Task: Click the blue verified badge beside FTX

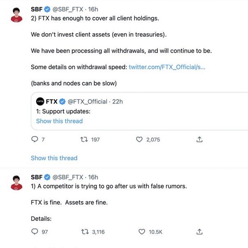Action: (63, 101)
